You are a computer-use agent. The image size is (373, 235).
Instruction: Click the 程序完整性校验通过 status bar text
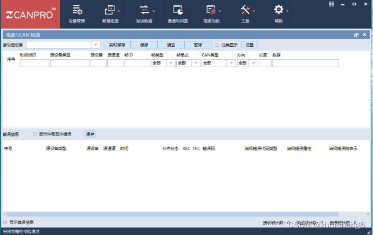point(21,231)
